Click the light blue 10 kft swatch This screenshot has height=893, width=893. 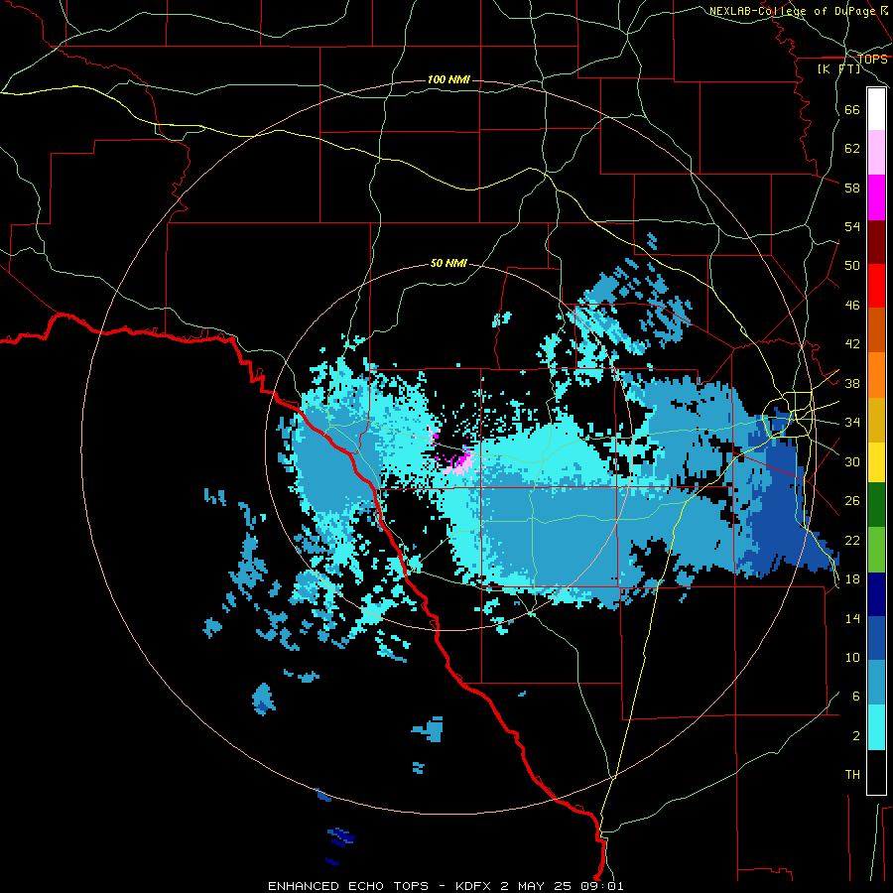coord(876,683)
